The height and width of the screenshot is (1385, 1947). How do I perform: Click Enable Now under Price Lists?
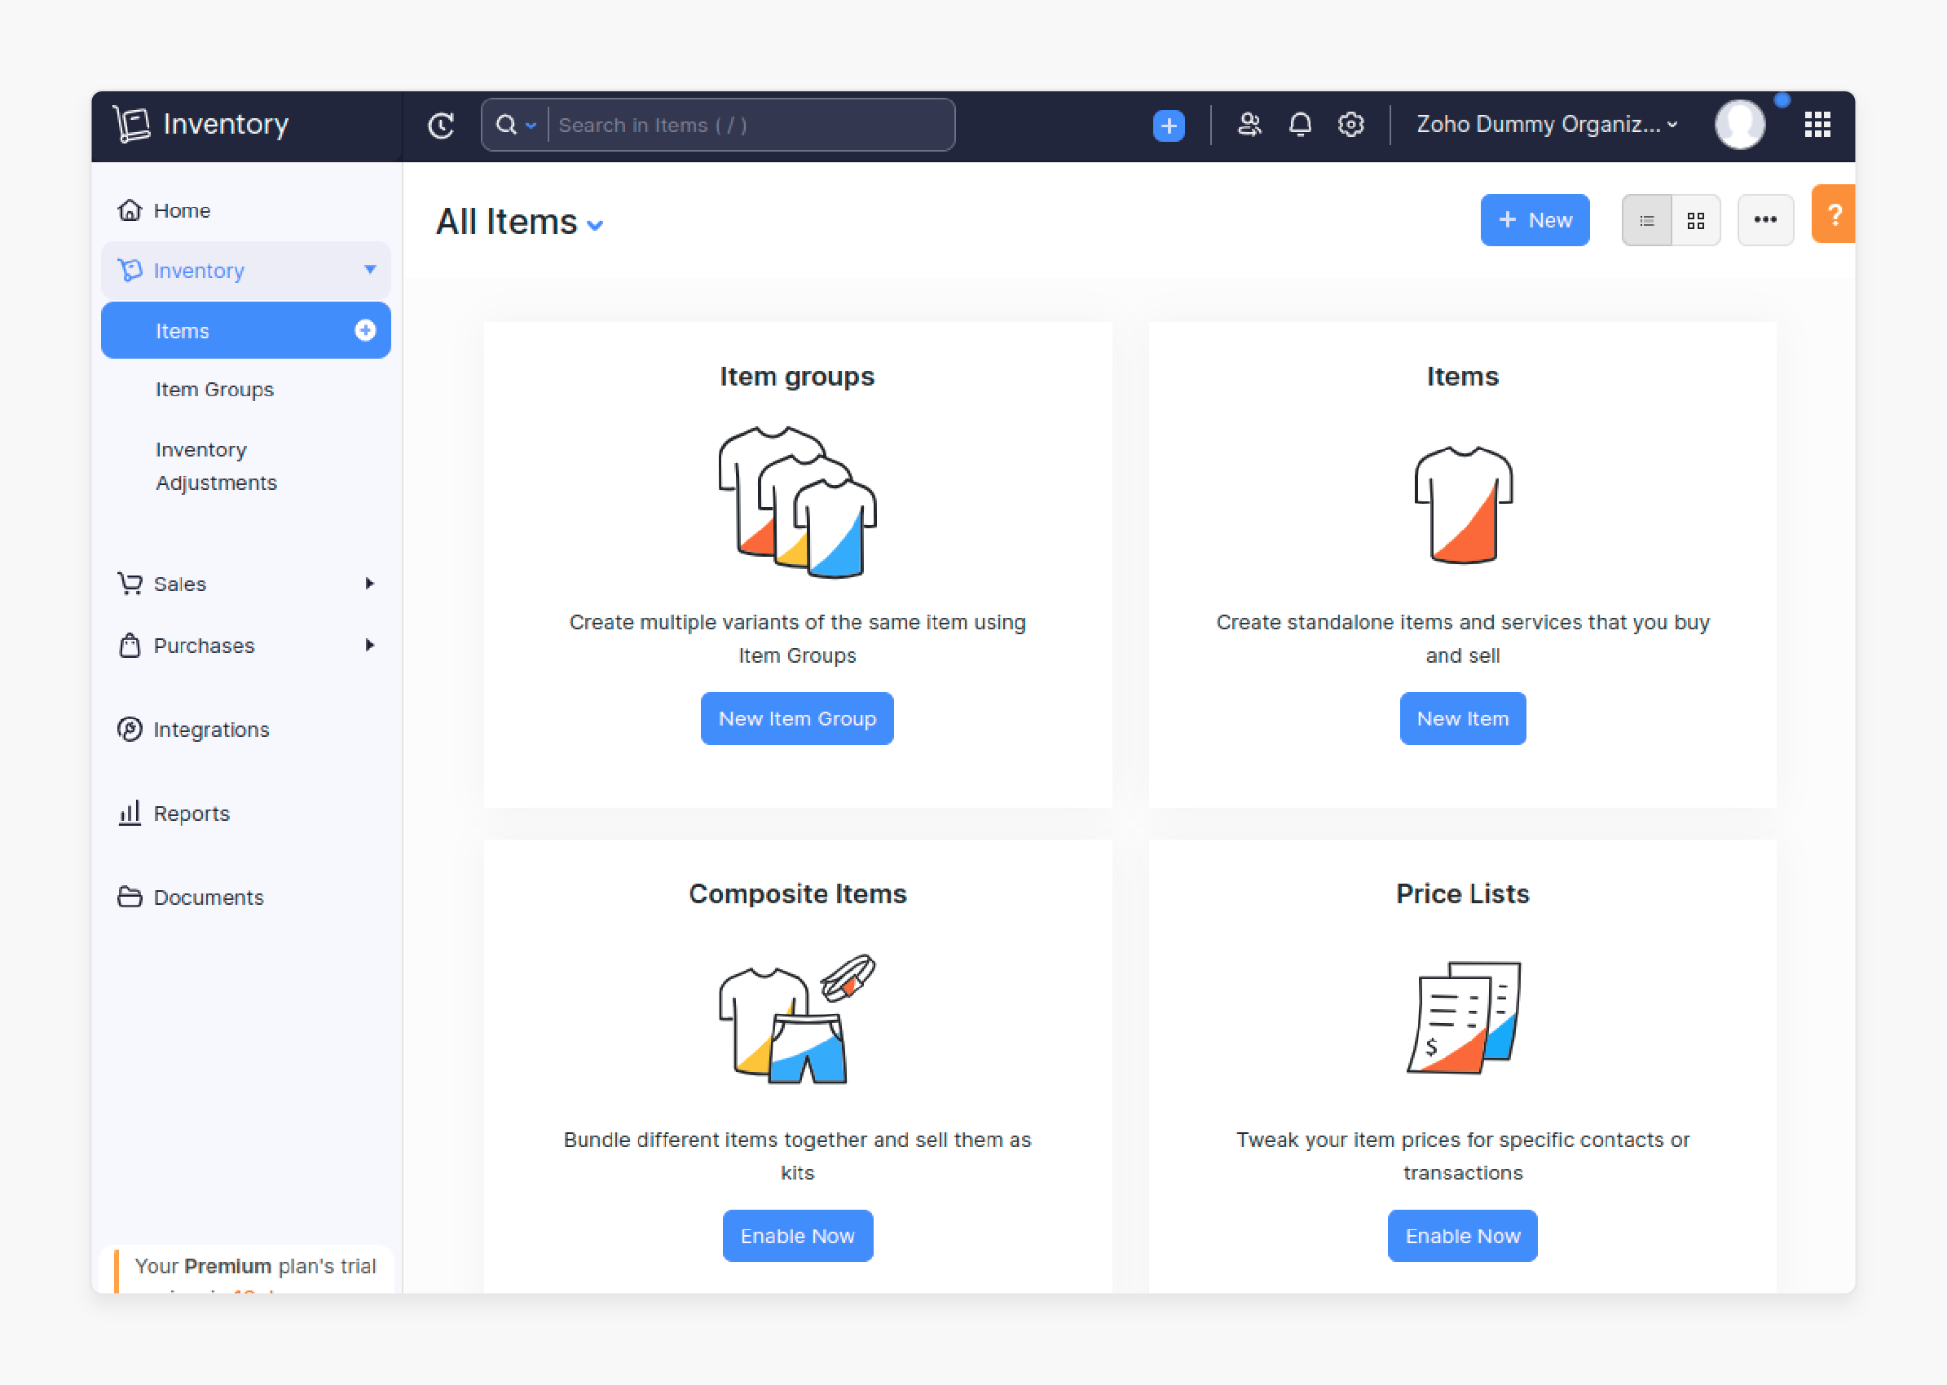point(1463,1236)
